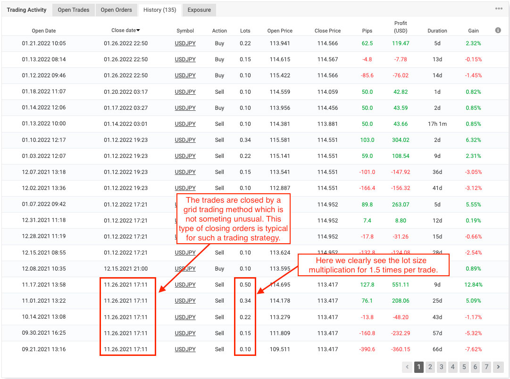Open USDJPY link in 01.03.2022 12:07 row

point(185,156)
